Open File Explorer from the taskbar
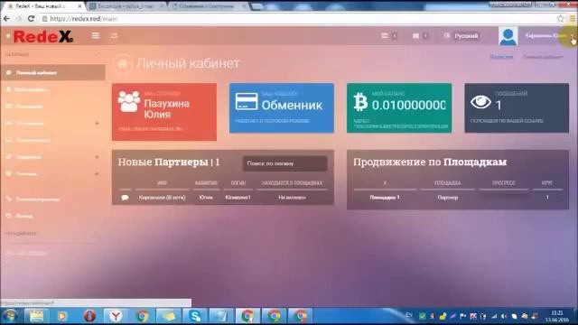The width and height of the screenshot is (578, 325). (x=36, y=316)
